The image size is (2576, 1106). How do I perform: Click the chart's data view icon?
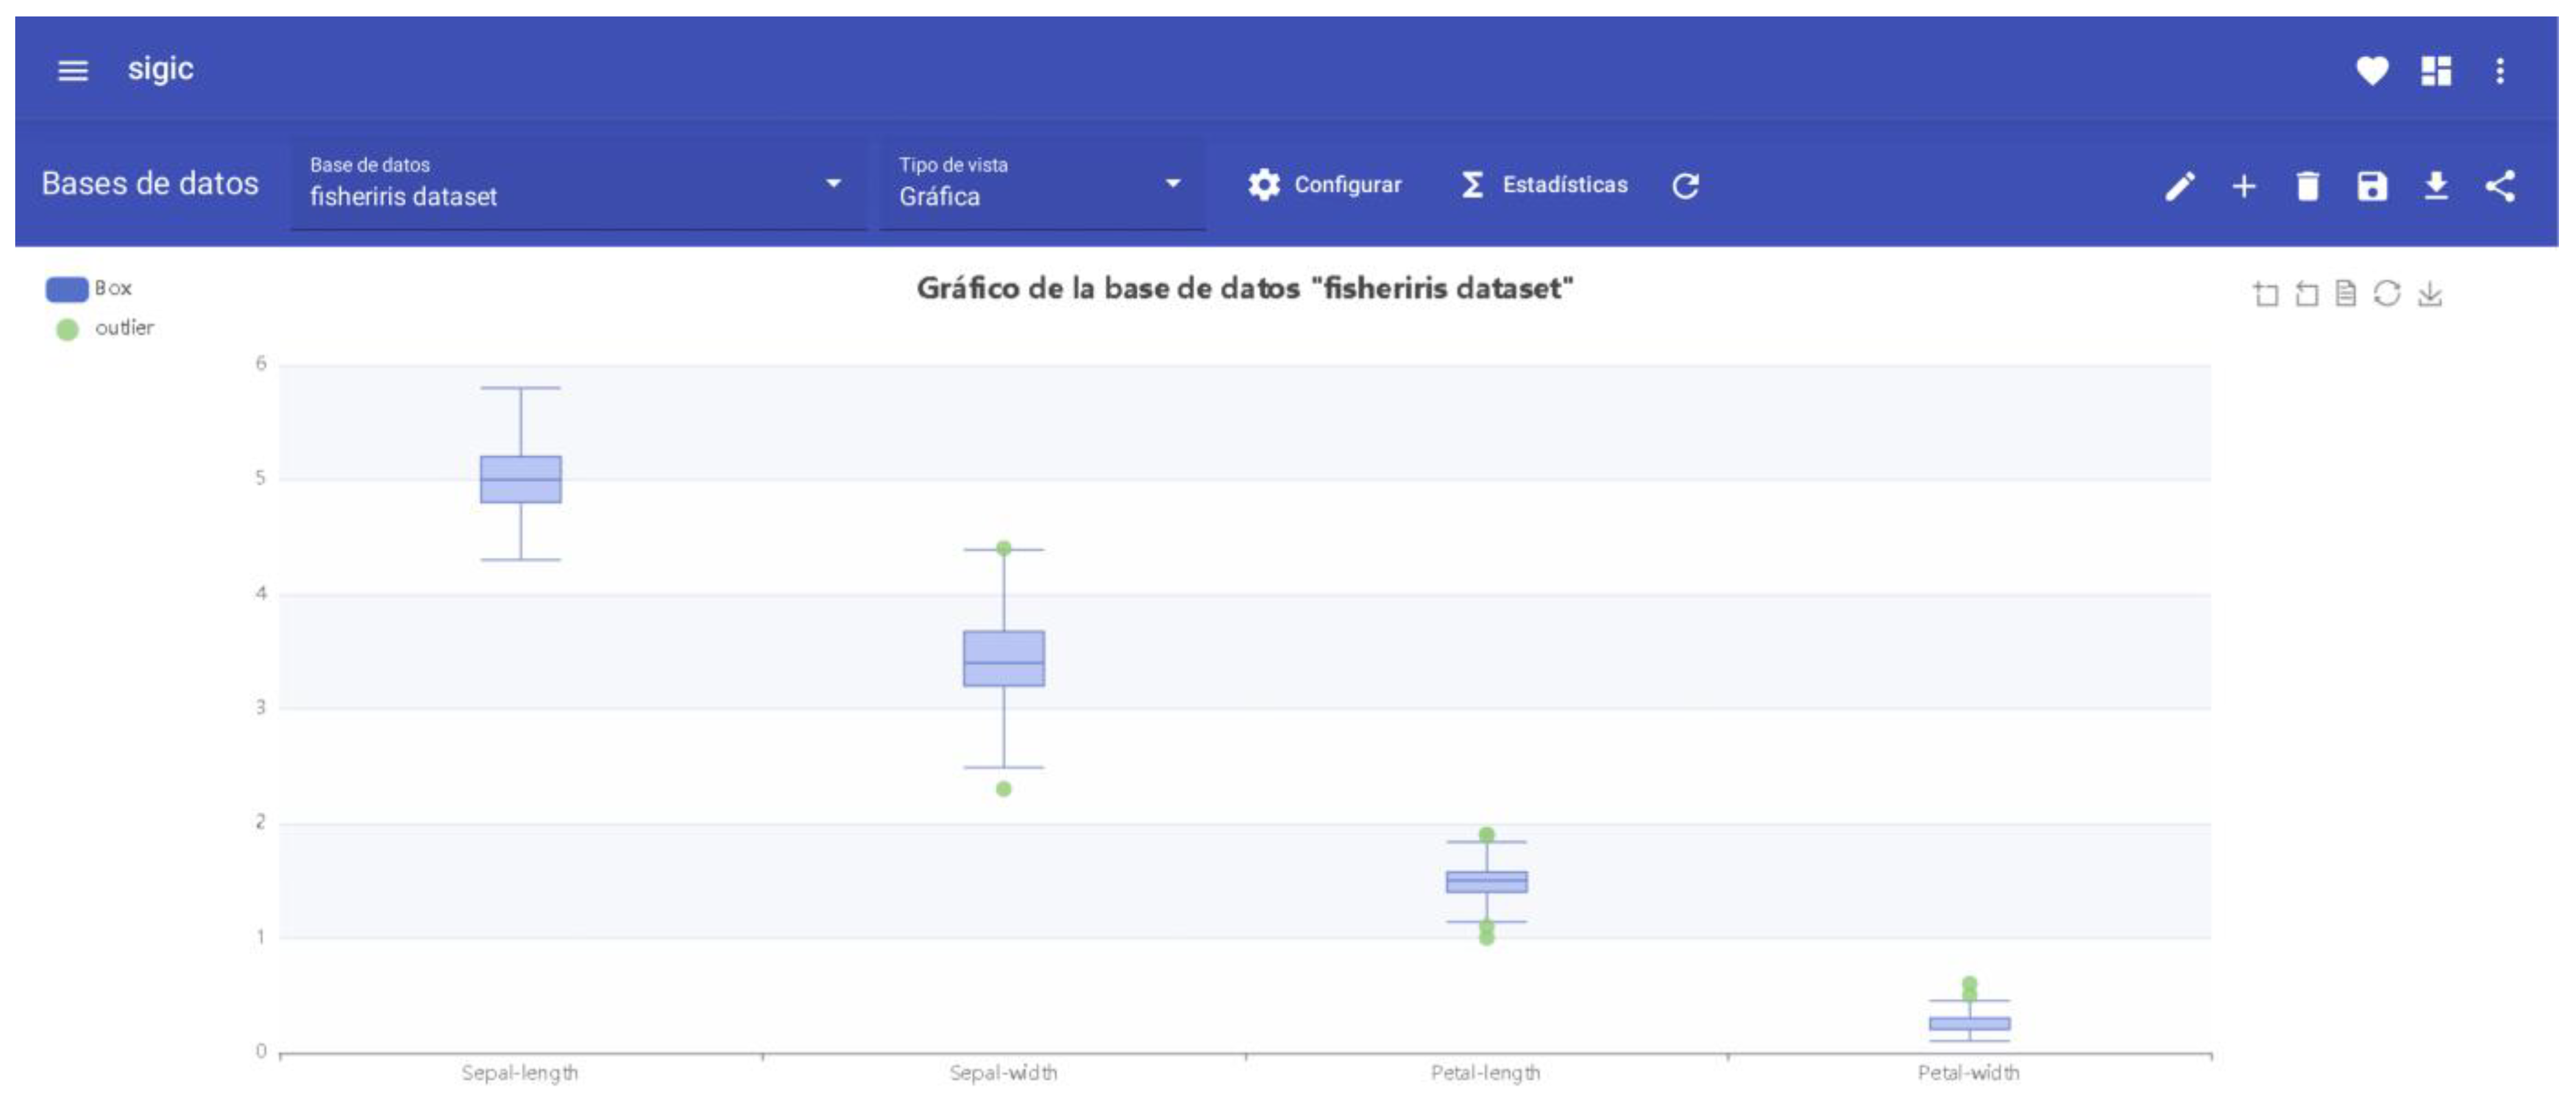pos(2345,294)
